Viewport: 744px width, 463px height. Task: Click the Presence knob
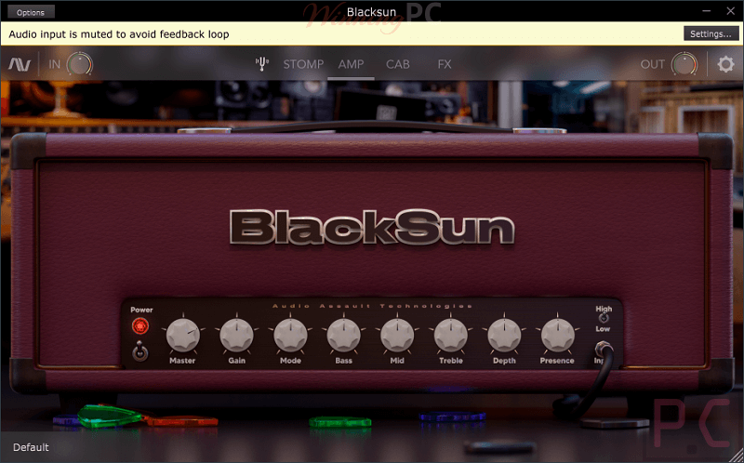558,336
